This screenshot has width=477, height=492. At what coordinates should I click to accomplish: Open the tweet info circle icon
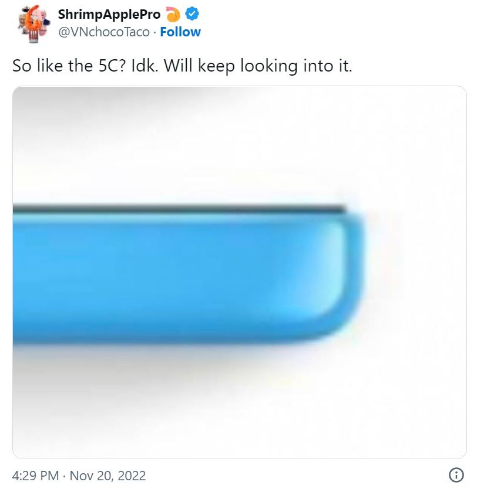point(455,474)
